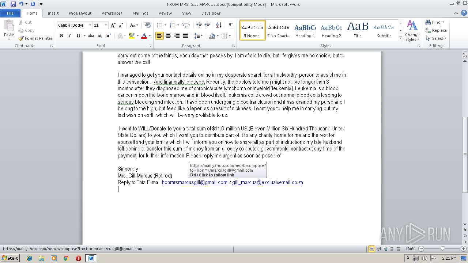
Task: Click the Zoom In plus button
Action: 463,249
